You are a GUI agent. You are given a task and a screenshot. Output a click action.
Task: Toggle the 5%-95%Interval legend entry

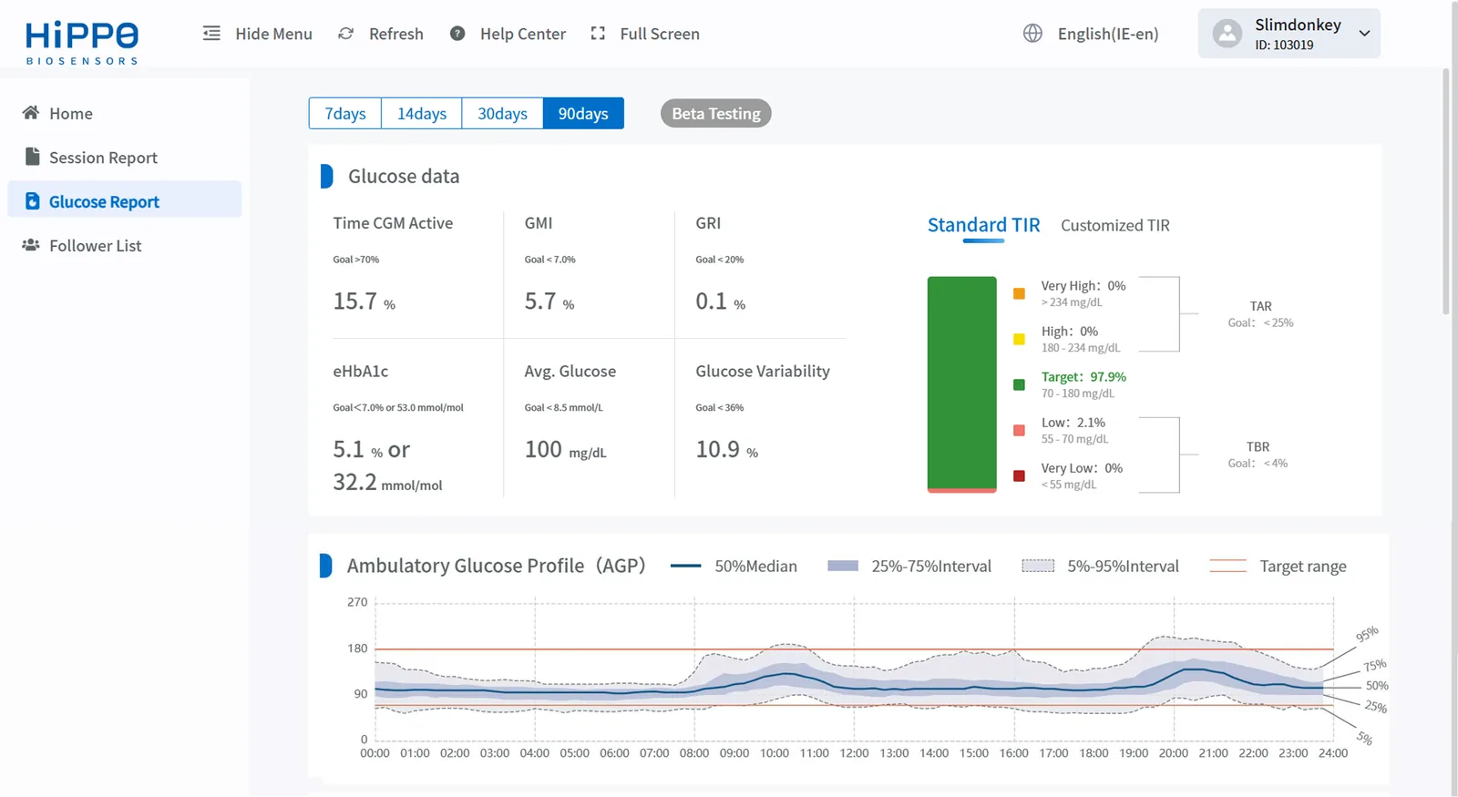(1100, 566)
